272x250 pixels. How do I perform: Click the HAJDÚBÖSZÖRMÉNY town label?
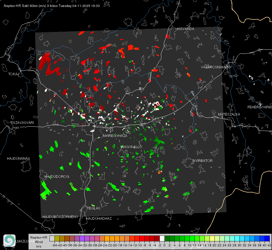click(x=60, y=217)
